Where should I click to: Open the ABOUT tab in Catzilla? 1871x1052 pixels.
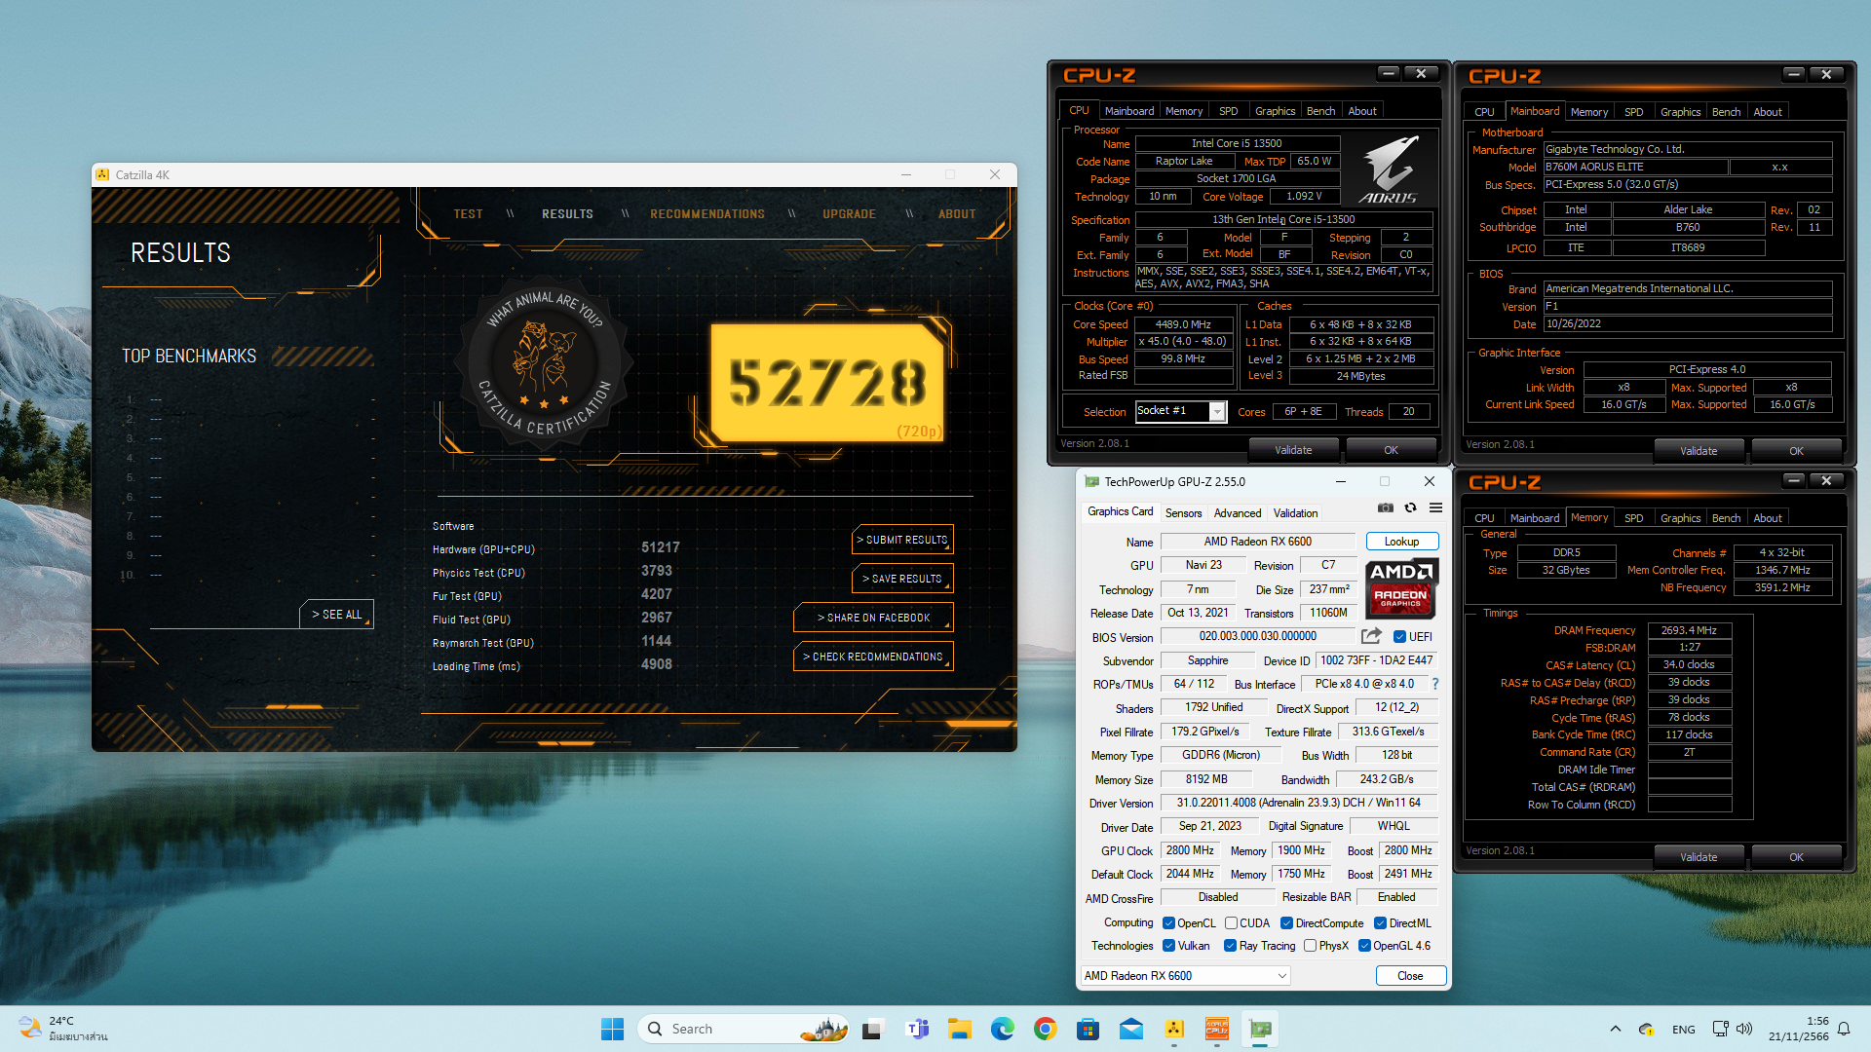coord(957,214)
